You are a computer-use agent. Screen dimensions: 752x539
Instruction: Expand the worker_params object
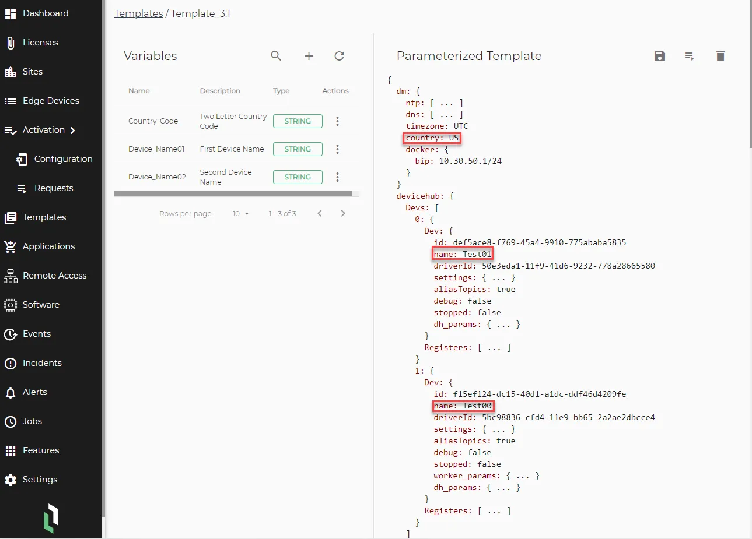coord(522,476)
